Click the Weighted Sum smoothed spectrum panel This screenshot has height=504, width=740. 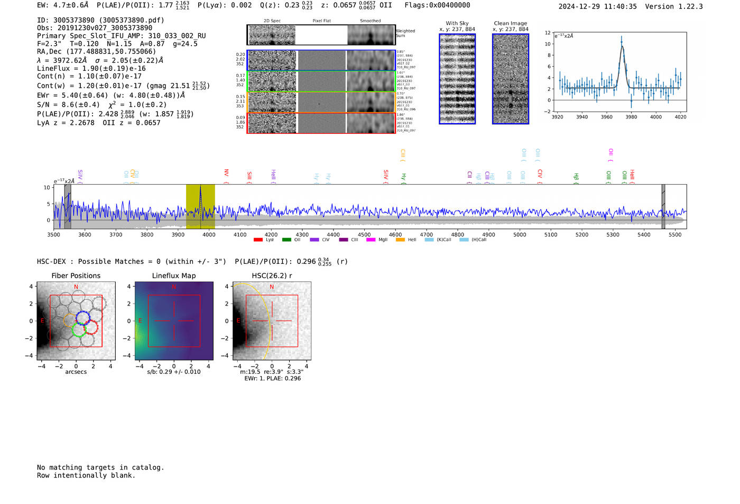click(371, 35)
